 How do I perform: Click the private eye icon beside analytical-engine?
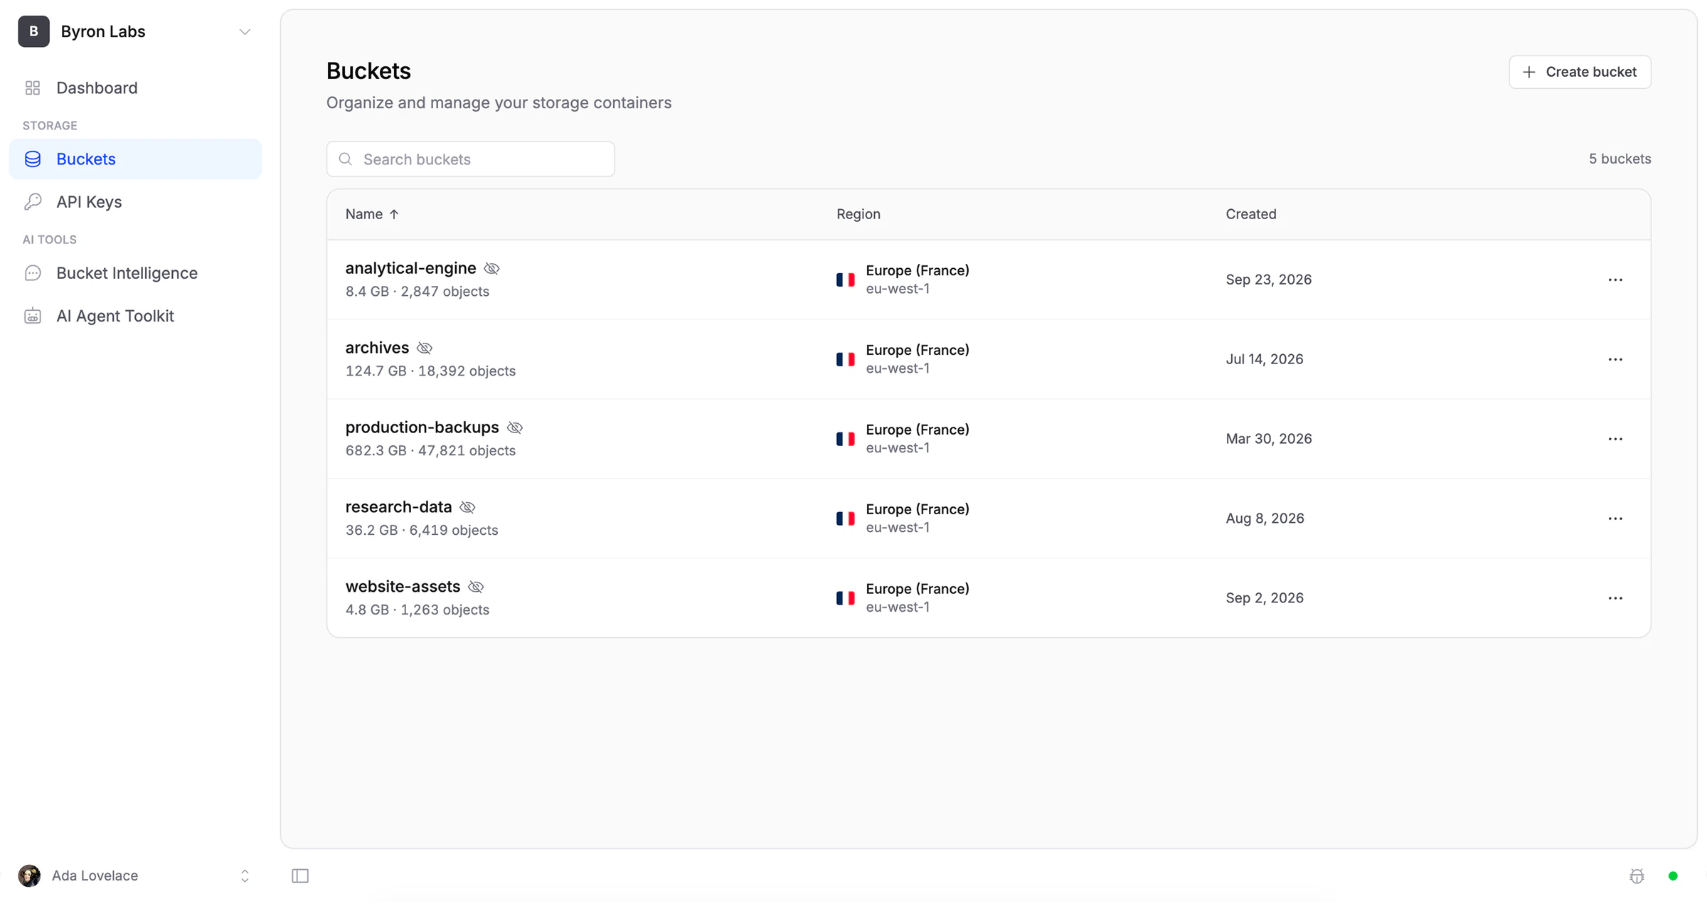(x=491, y=268)
